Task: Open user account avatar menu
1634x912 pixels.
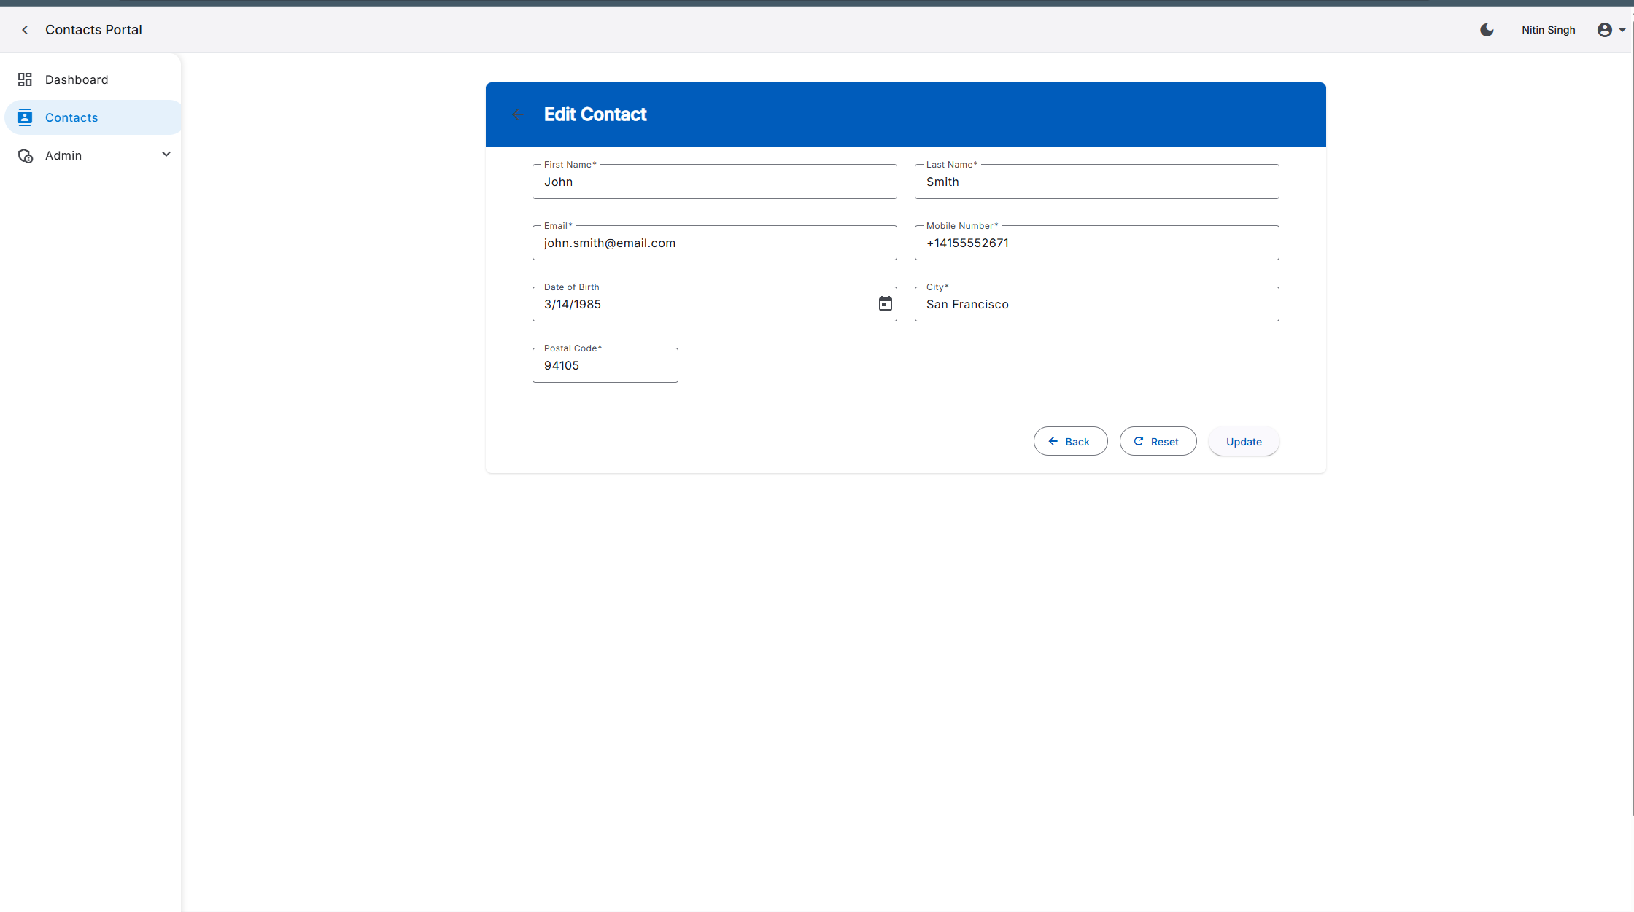Action: point(1611,30)
